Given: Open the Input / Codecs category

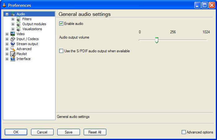Looking at the screenshot, I should coord(27,39).
